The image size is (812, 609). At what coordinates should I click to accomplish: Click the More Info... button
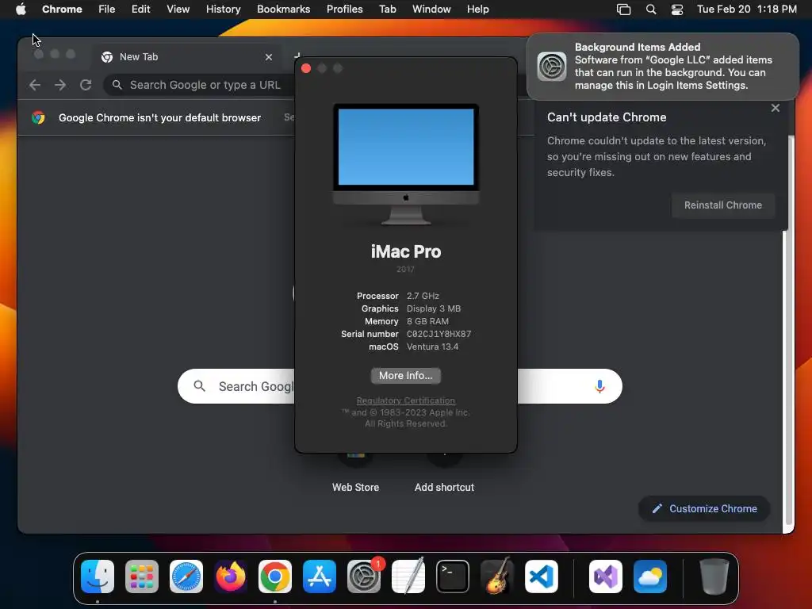(x=405, y=375)
